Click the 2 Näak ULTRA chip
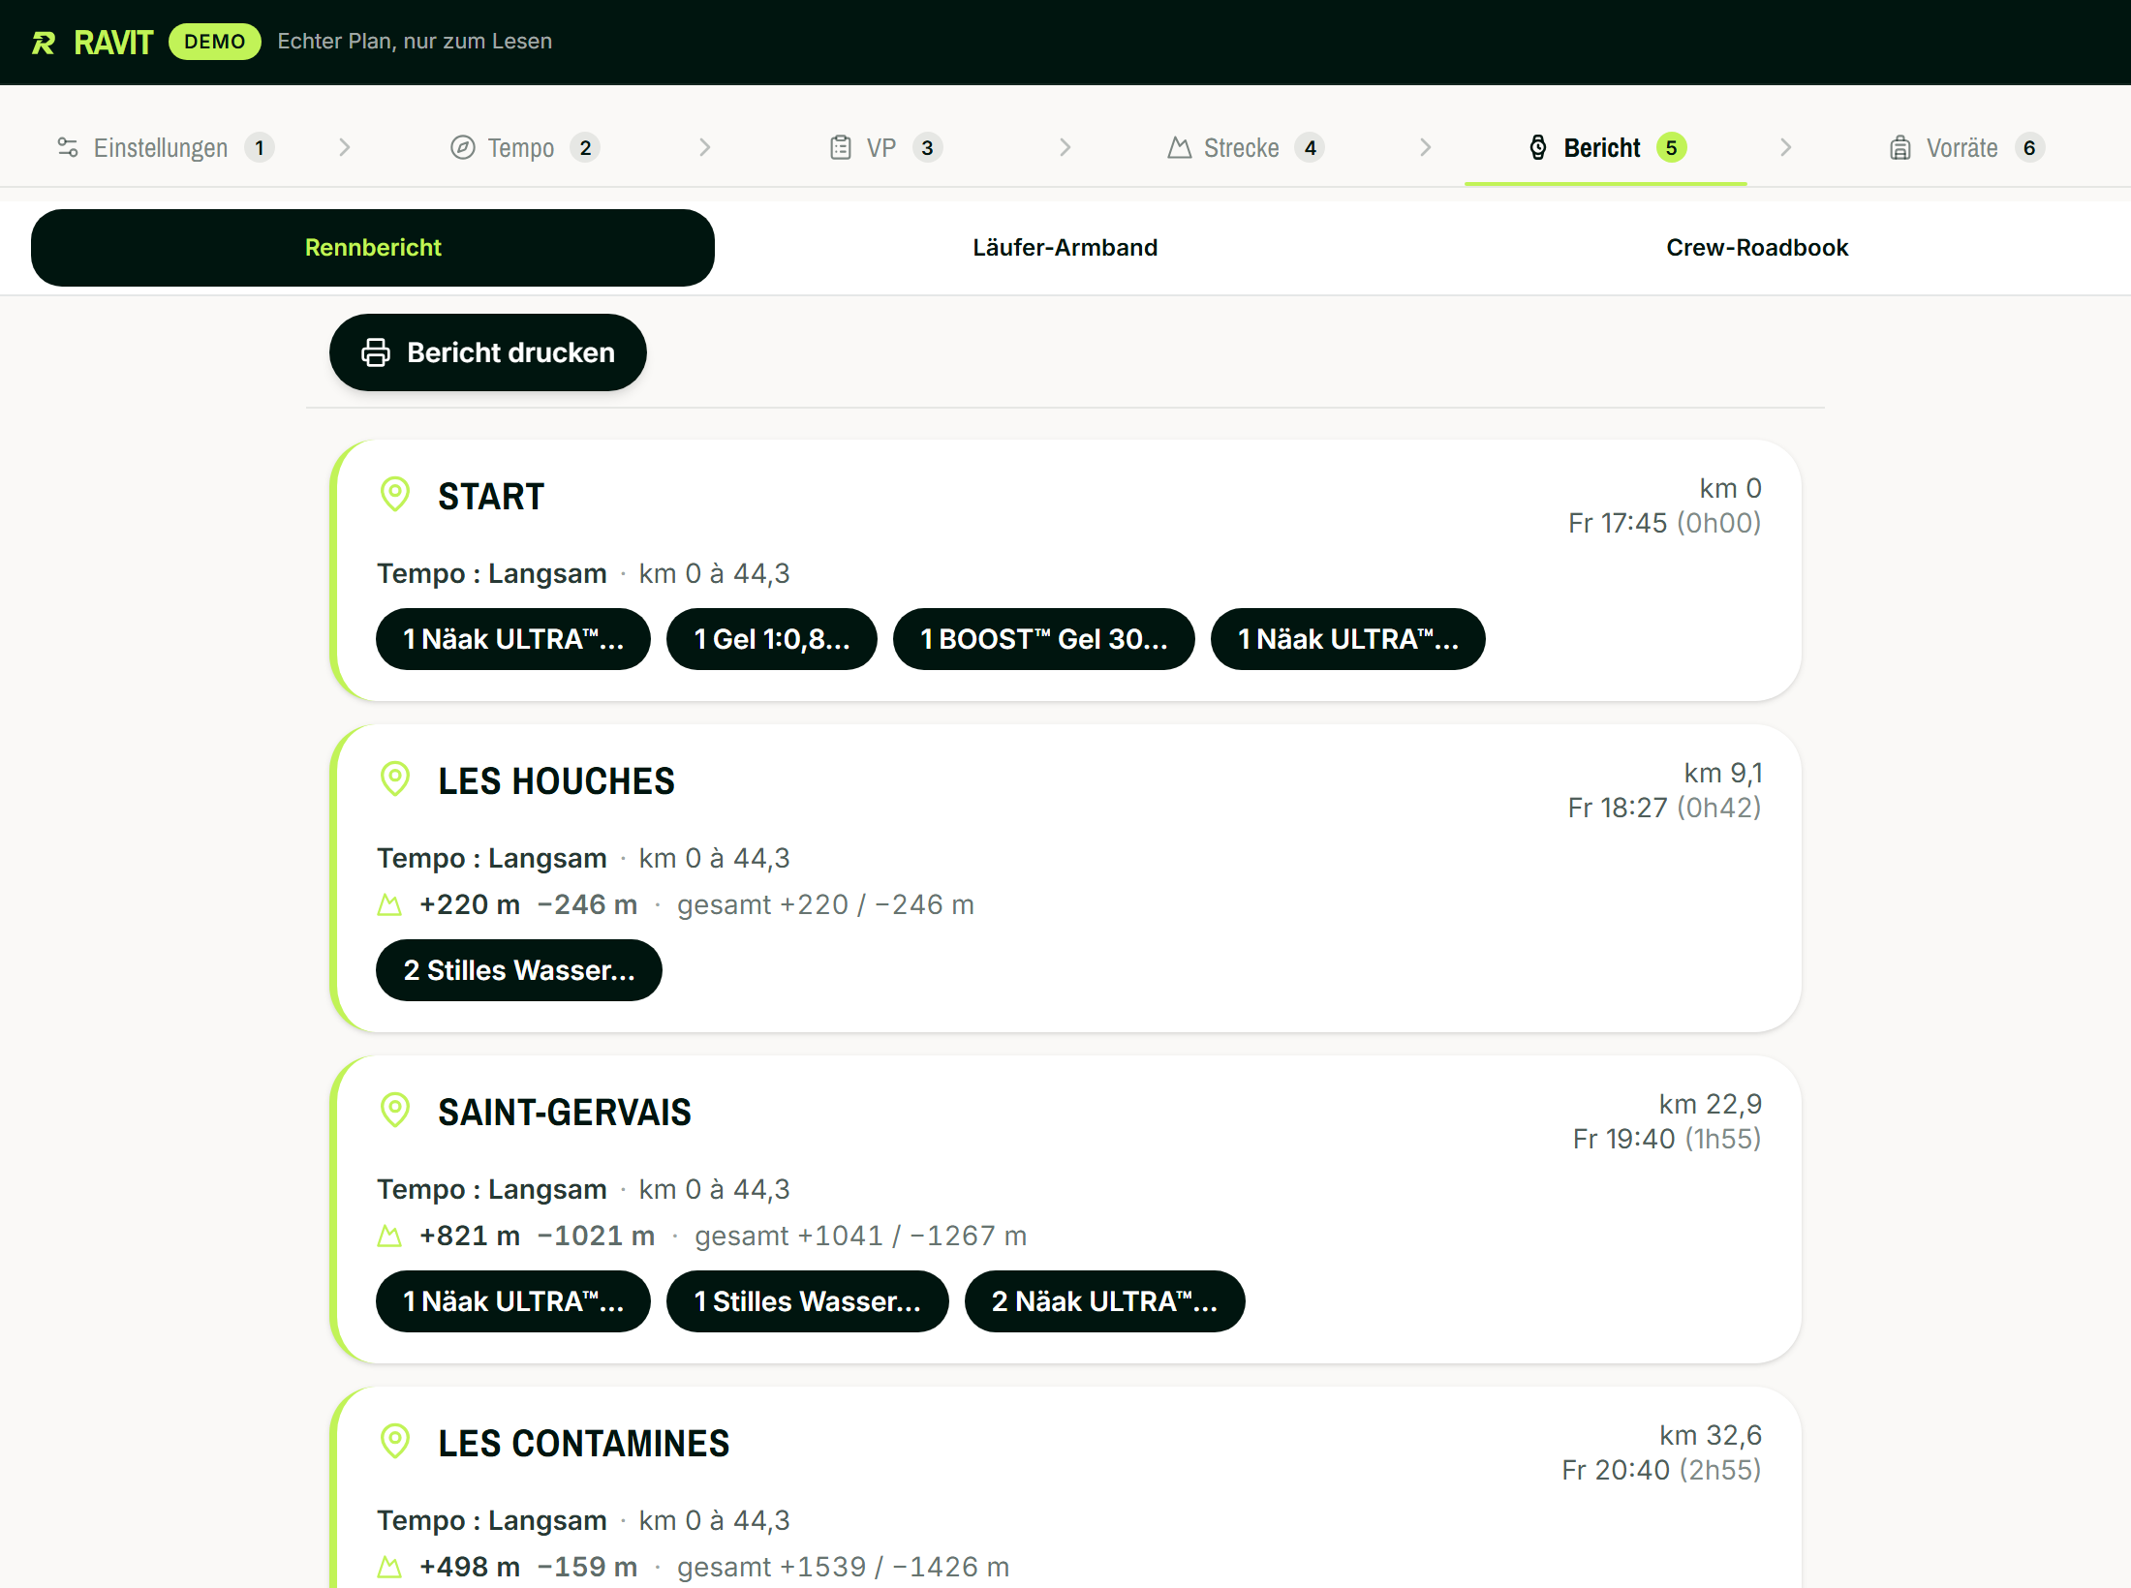The height and width of the screenshot is (1588, 2131). pos(1105,1301)
